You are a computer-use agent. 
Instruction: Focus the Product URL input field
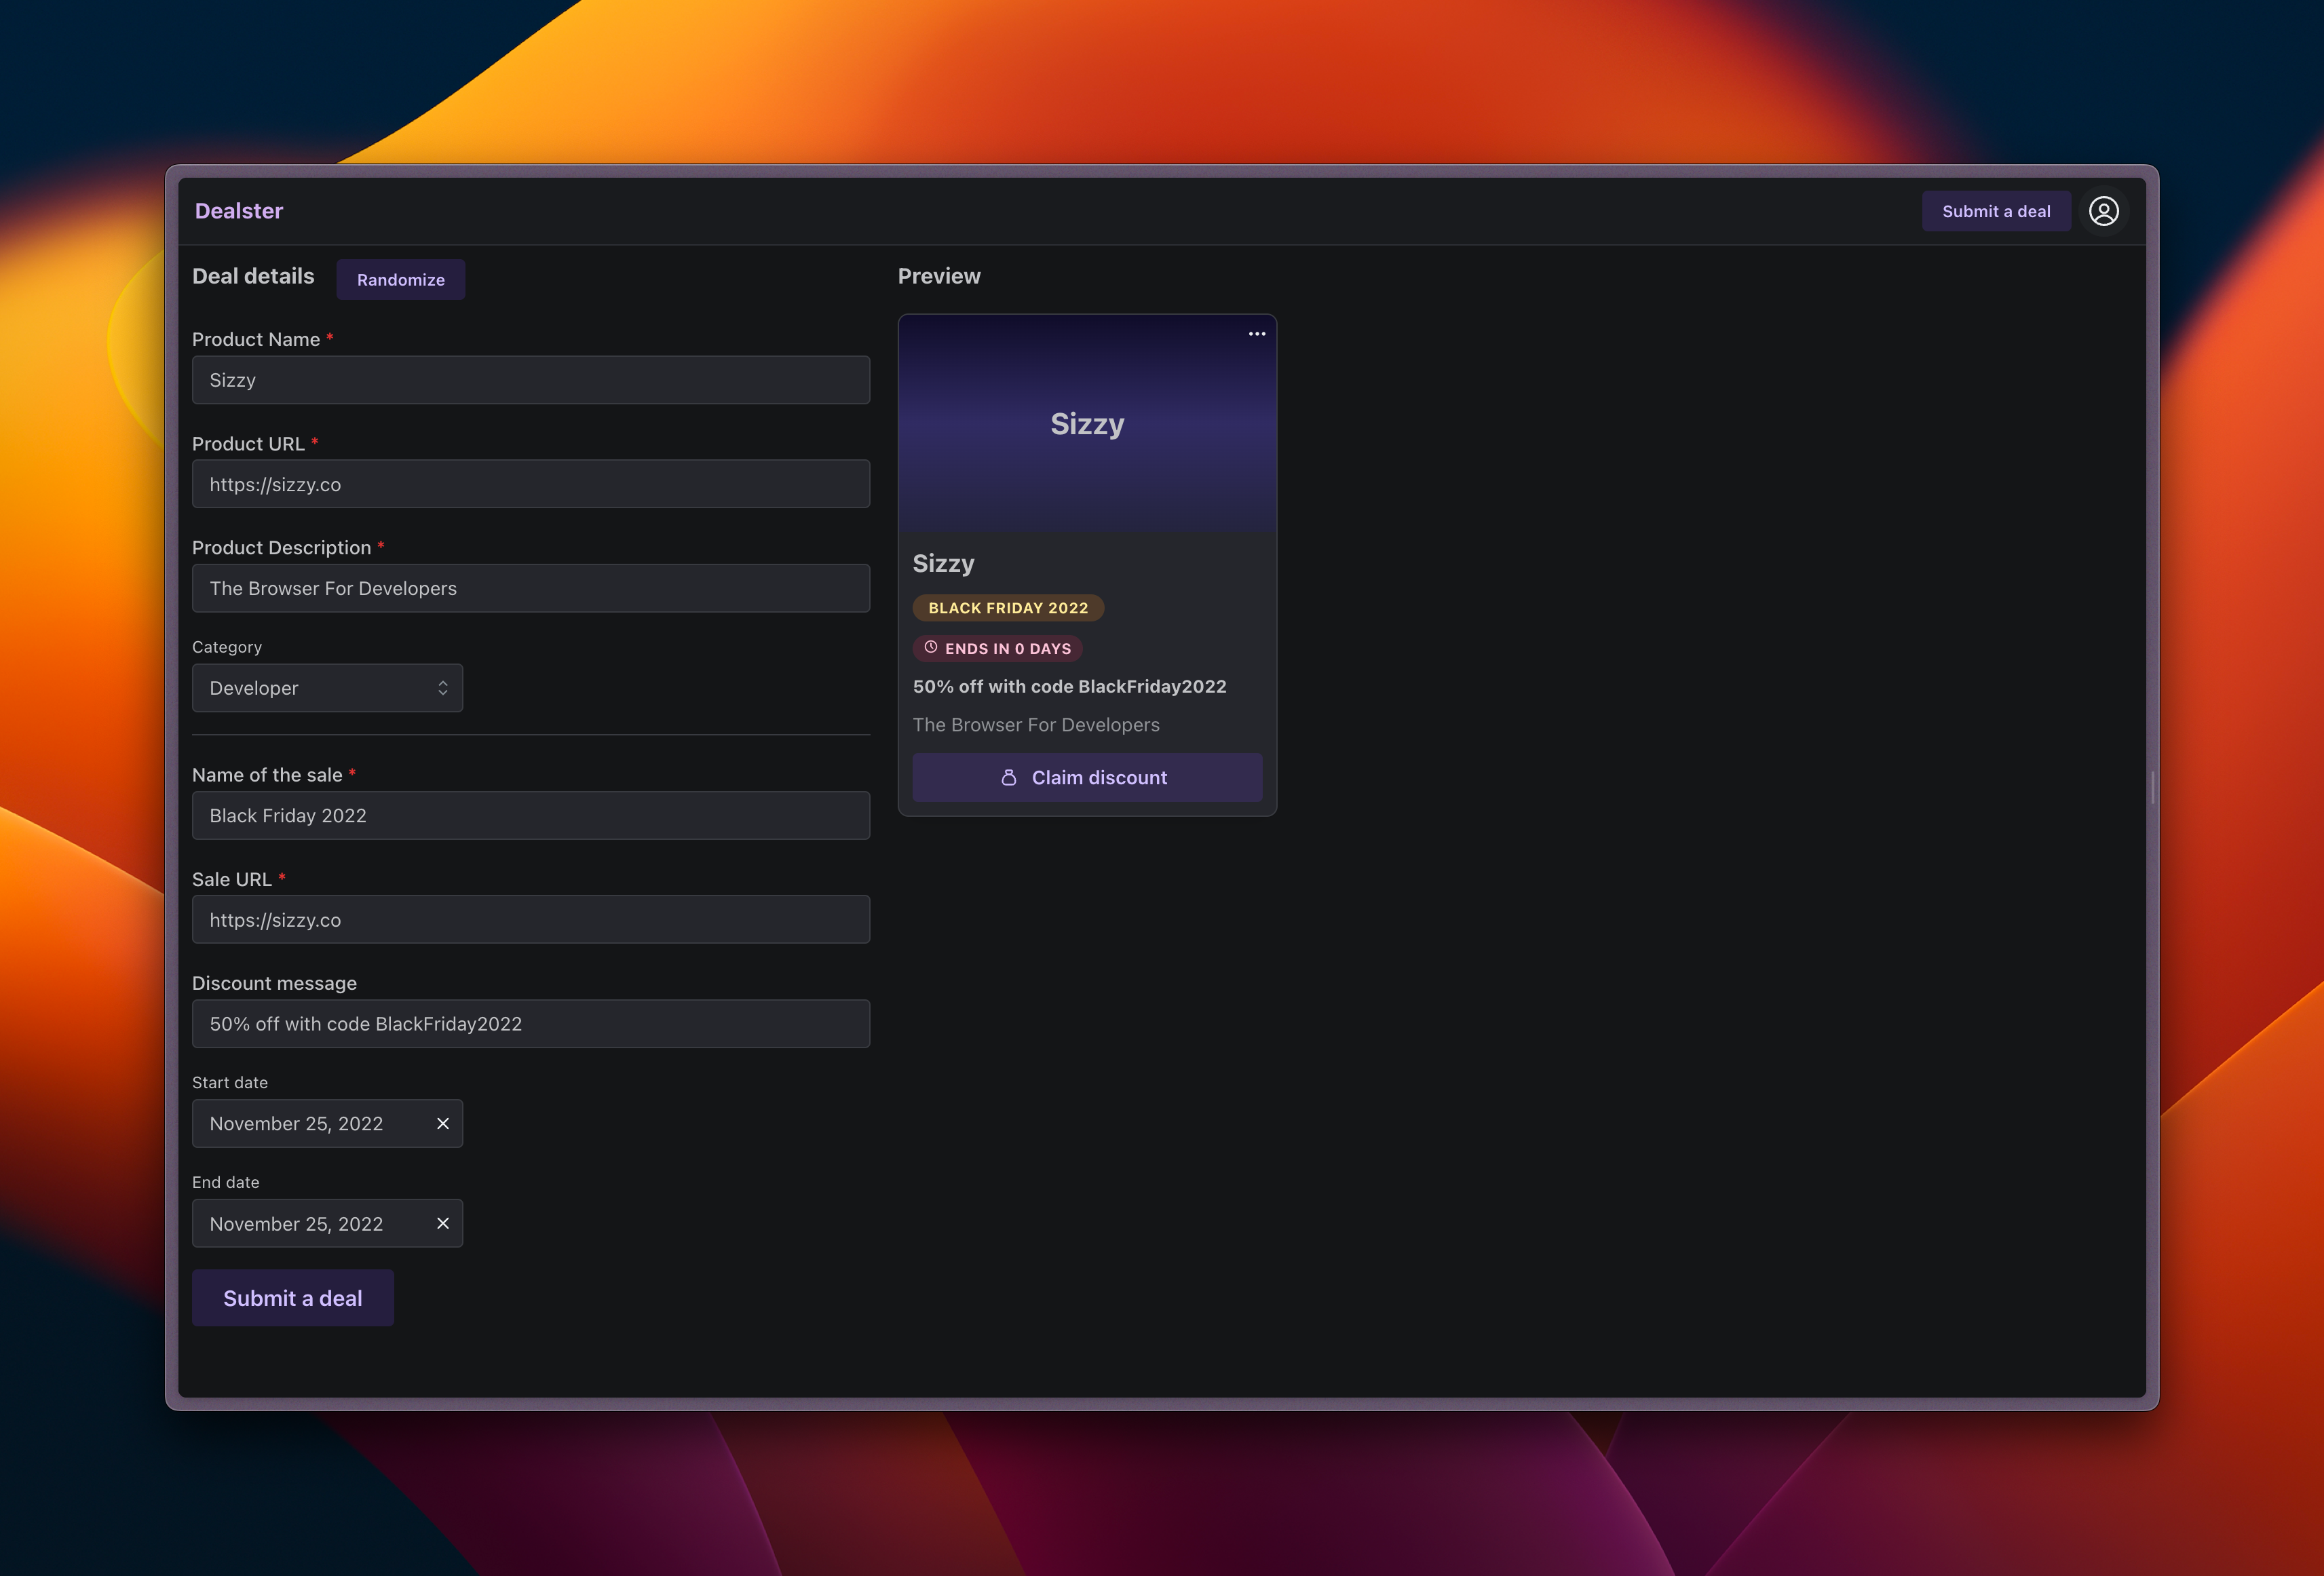coord(531,484)
